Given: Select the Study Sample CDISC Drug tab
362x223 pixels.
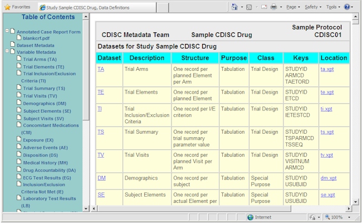Looking at the screenshot, I should pyautogui.click(x=97, y=7).
